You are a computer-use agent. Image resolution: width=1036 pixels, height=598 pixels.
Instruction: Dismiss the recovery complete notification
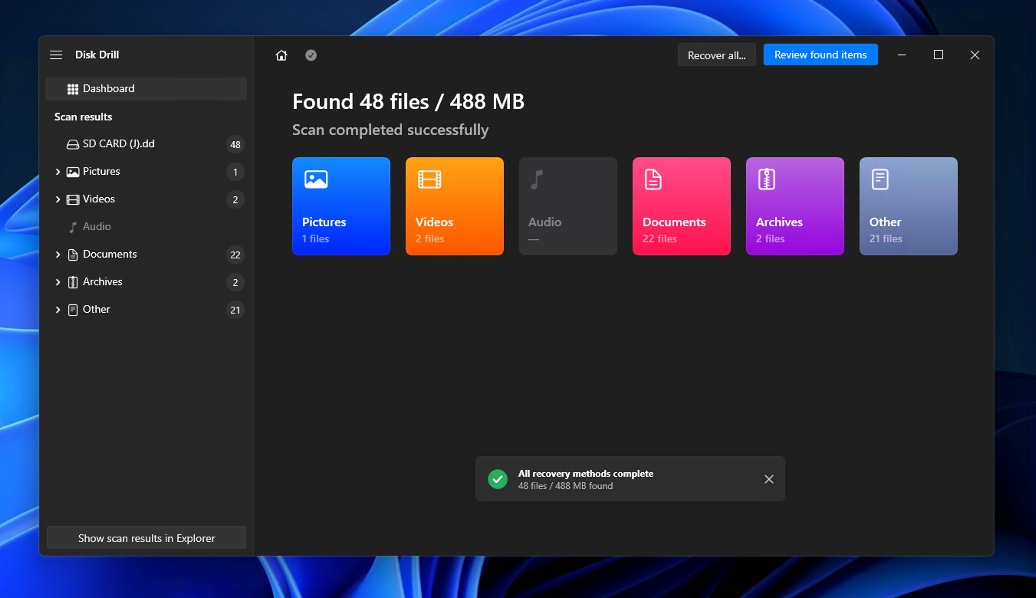(x=769, y=479)
